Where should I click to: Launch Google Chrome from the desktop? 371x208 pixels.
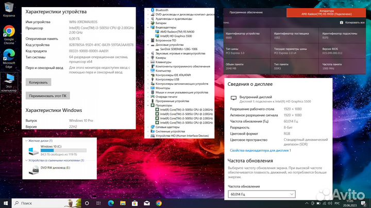9,34
